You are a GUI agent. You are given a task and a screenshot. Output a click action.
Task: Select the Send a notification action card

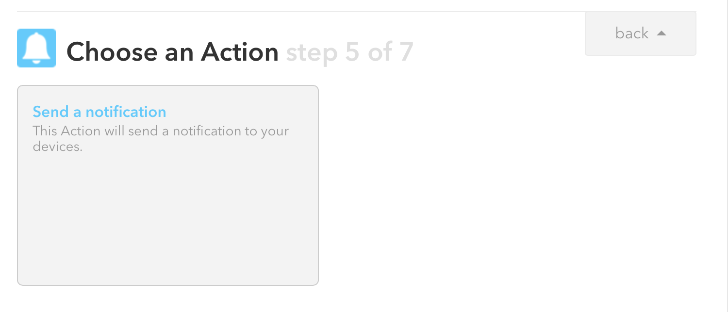(167, 185)
